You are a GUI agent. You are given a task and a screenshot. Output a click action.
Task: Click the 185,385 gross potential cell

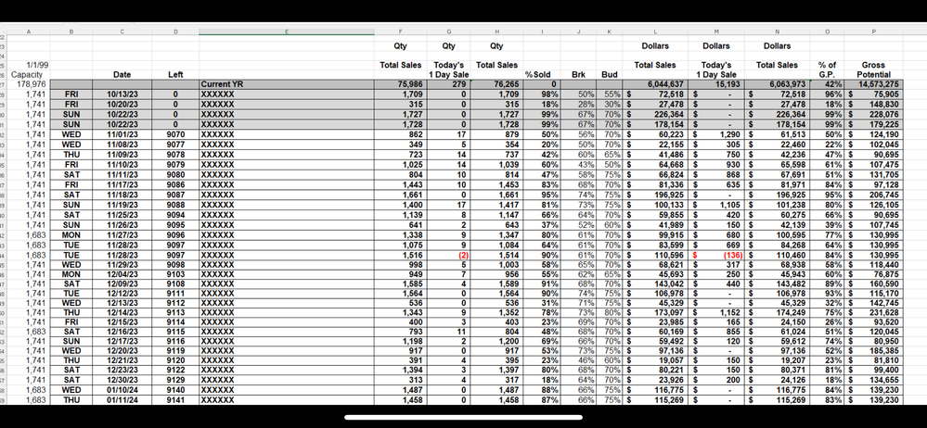pyautogui.click(x=872, y=350)
